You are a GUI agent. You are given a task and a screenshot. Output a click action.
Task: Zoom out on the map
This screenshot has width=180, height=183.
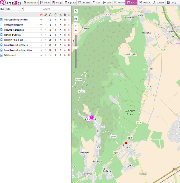tap(76, 31)
